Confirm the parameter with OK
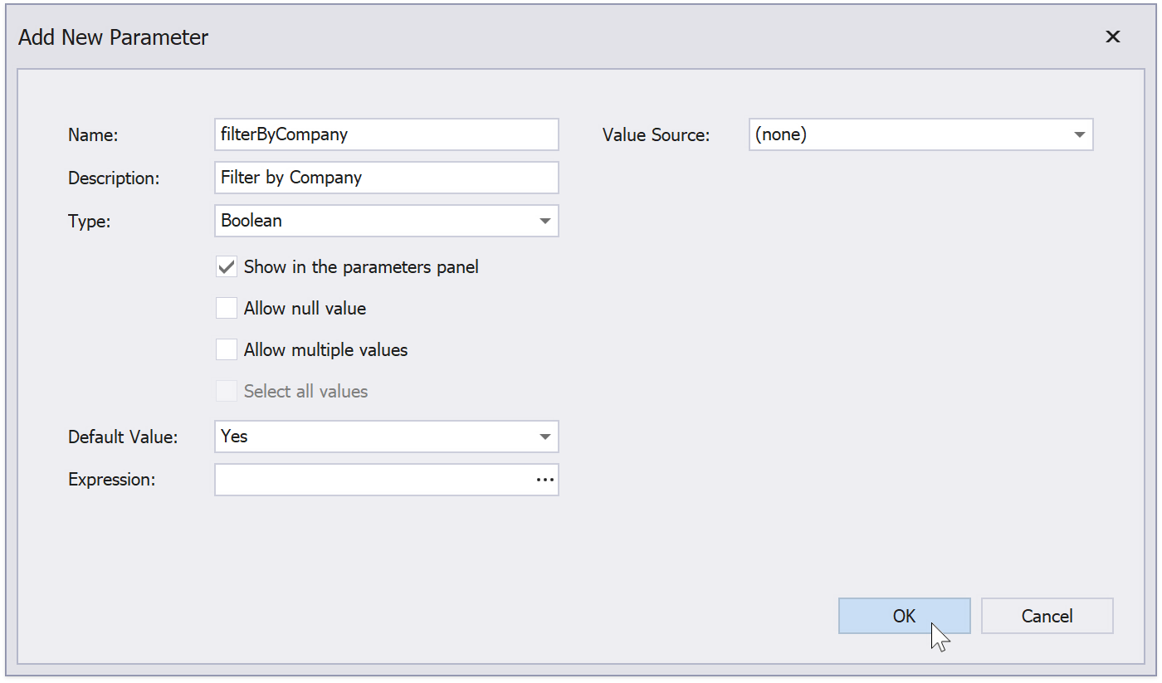 coord(904,616)
